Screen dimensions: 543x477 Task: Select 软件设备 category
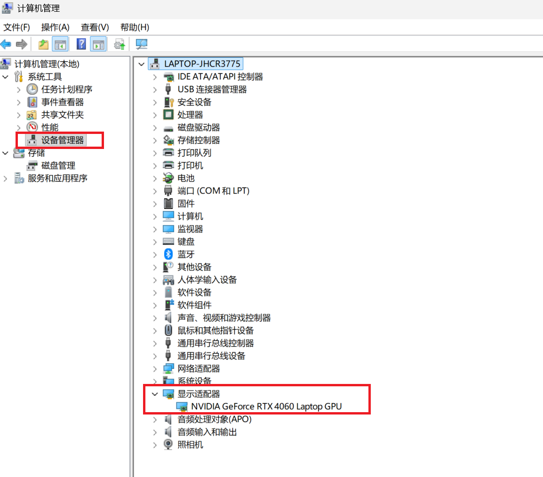click(194, 293)
